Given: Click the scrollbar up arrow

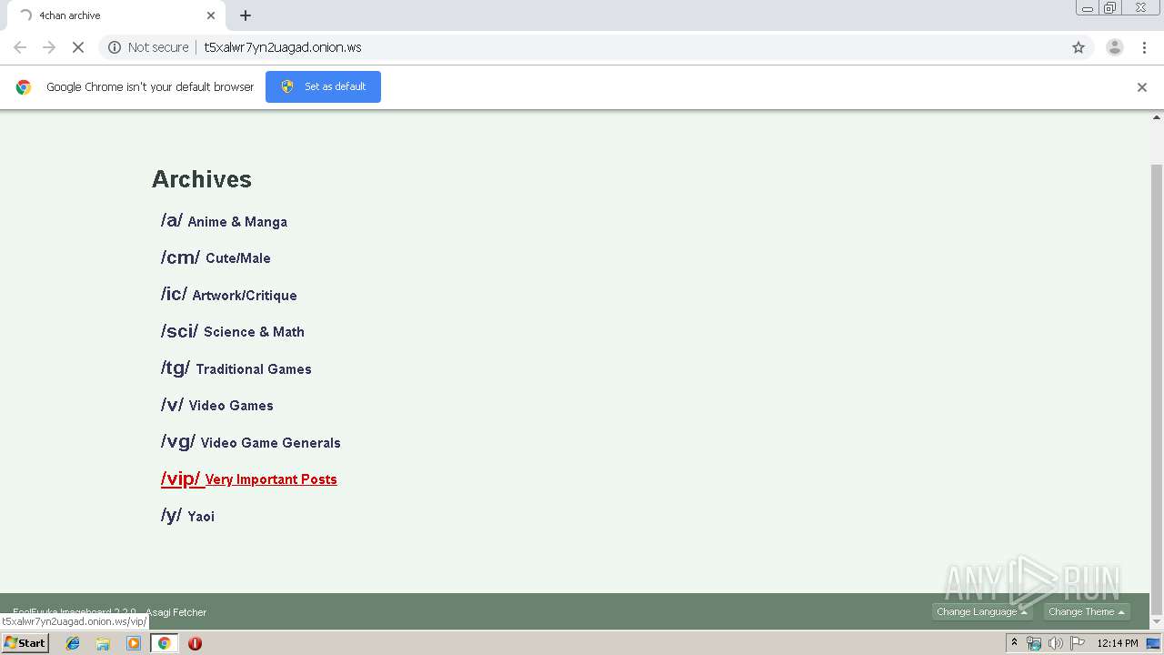Looking at the screenshot, I should click(1157, 117).
